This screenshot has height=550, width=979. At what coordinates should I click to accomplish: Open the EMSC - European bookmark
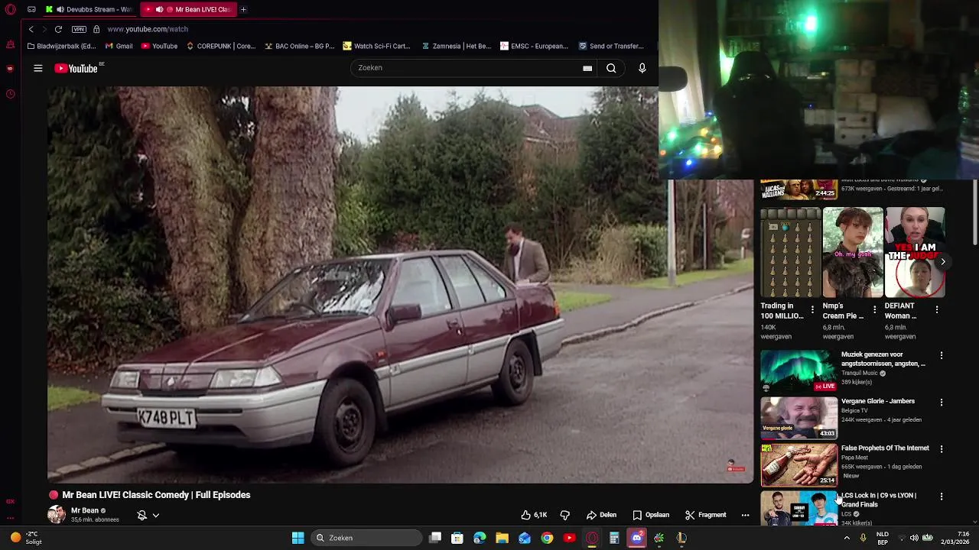[x=534, y=46]
